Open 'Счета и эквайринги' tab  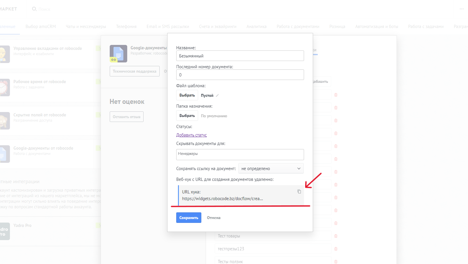[x=218, y=27]
